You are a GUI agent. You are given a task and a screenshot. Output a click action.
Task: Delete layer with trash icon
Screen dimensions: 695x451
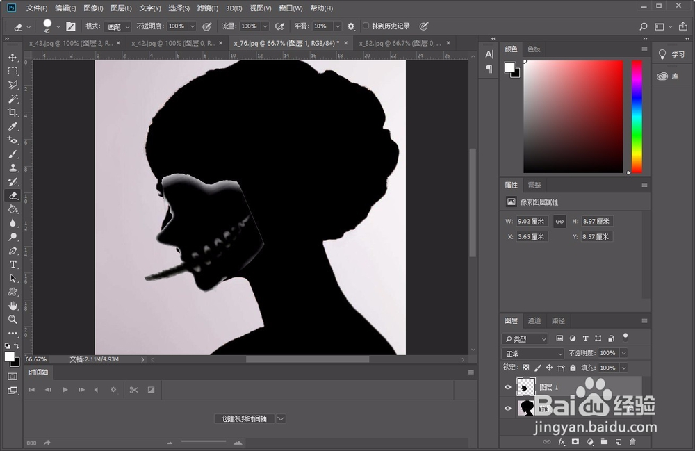(633, 442)
